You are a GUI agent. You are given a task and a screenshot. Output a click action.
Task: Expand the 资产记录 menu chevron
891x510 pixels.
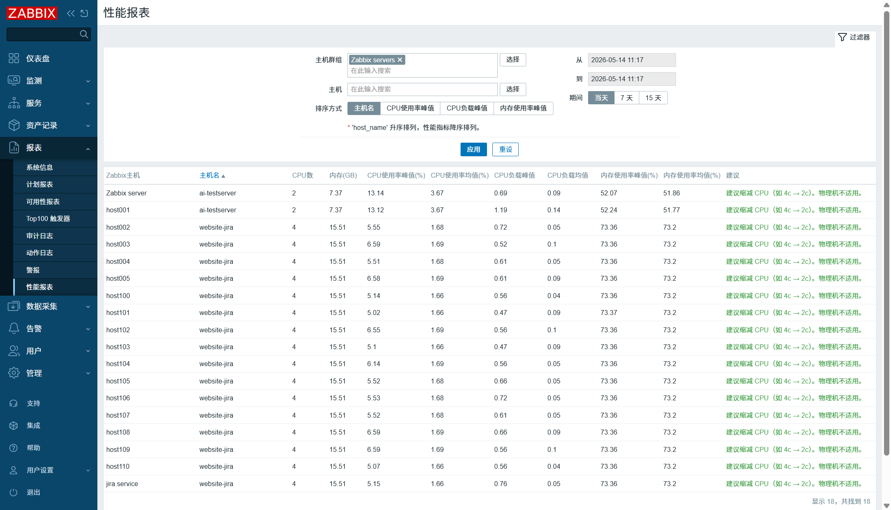tap(88, 126)
